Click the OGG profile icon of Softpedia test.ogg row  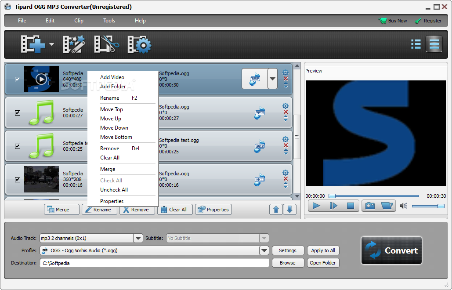(x=260, y=146)
